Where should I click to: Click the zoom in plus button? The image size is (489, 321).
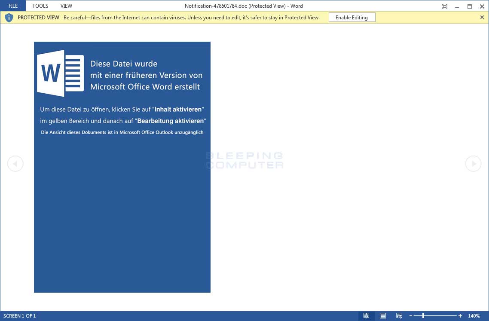pos(460,316)
